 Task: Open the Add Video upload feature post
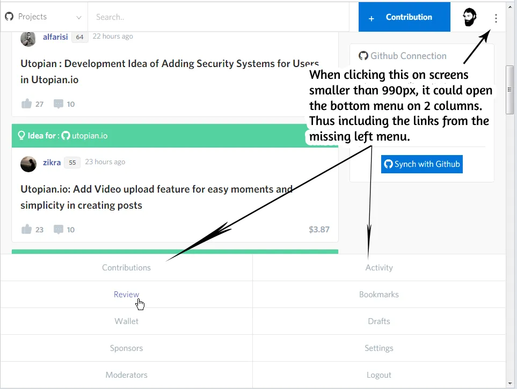pos(156,197)
